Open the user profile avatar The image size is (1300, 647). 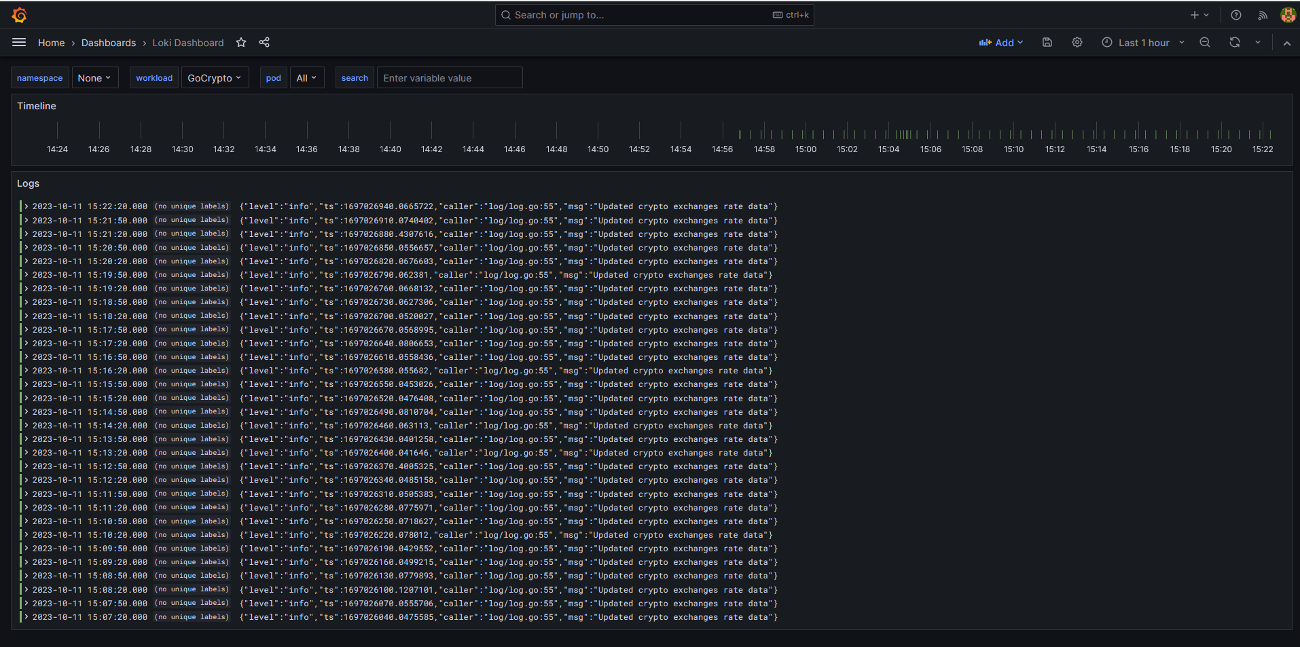point(1288,15)
